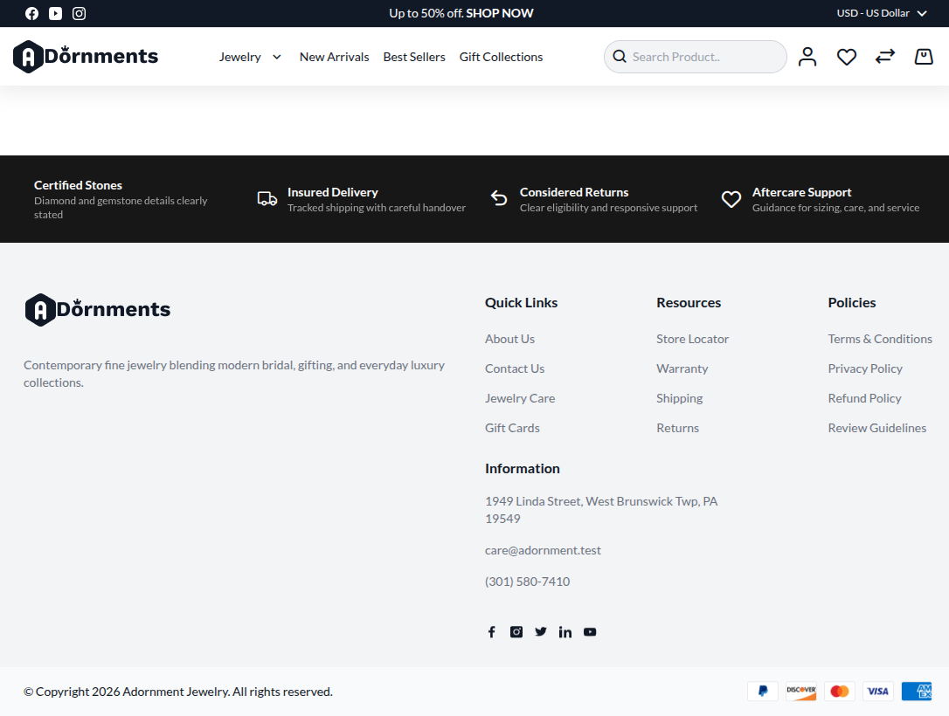Focus the Search Product field
The width and height of the screenshot is (949, 716).
[x=696, y=57]
